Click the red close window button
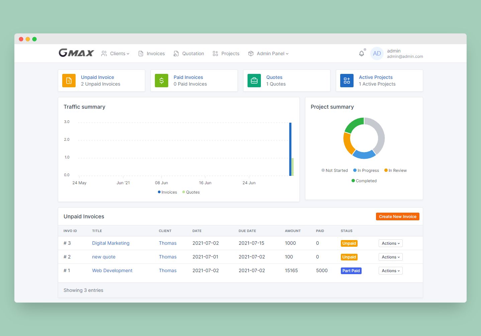 pyautogui.click(x=21, y=39)
